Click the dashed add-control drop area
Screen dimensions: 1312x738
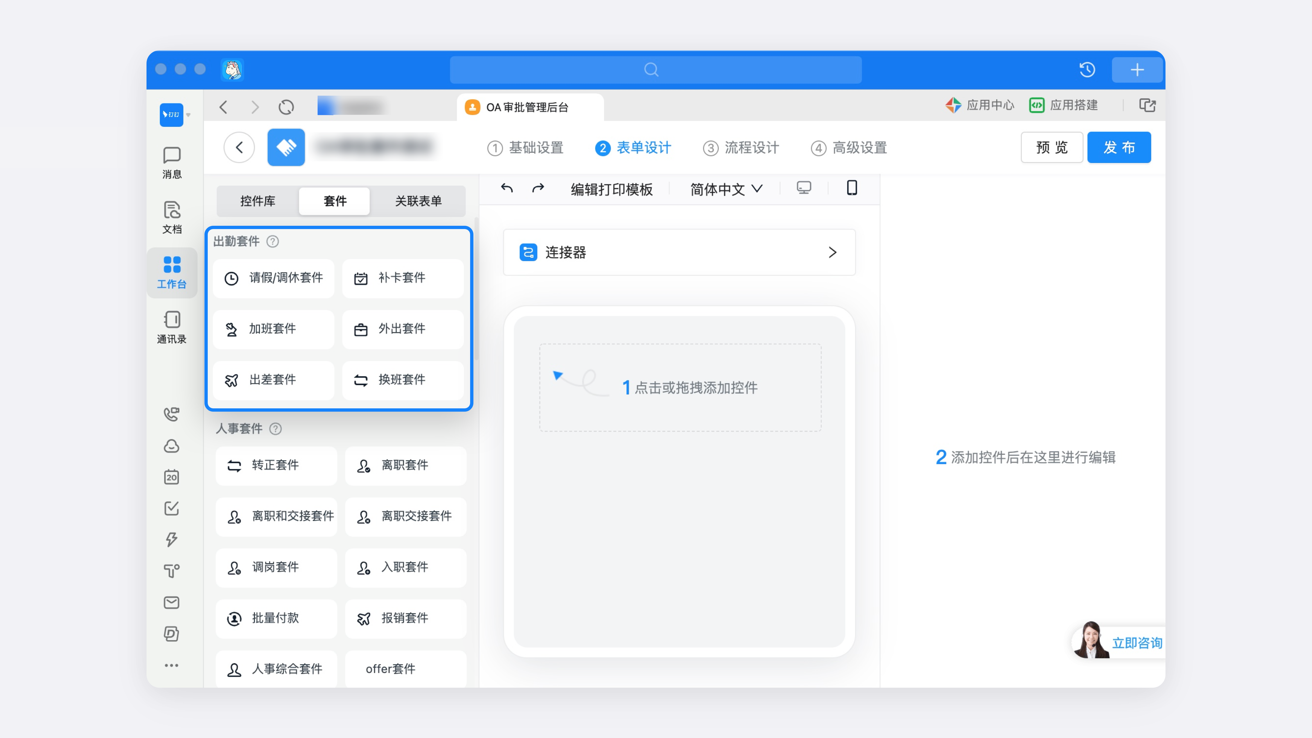680,387
